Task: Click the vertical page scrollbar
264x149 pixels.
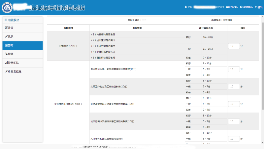Action: (x=262, y=66)
